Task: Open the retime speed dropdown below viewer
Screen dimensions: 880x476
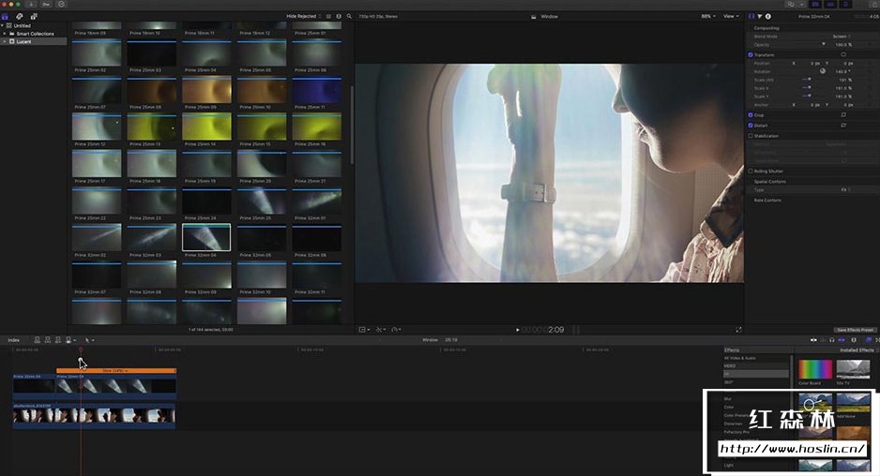Action: coord(396,330)
